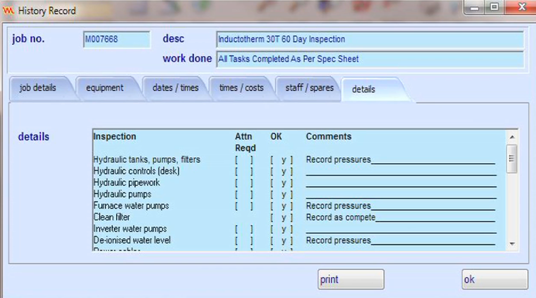
Task: Maximize the History Record window
Action: point(495,9)
